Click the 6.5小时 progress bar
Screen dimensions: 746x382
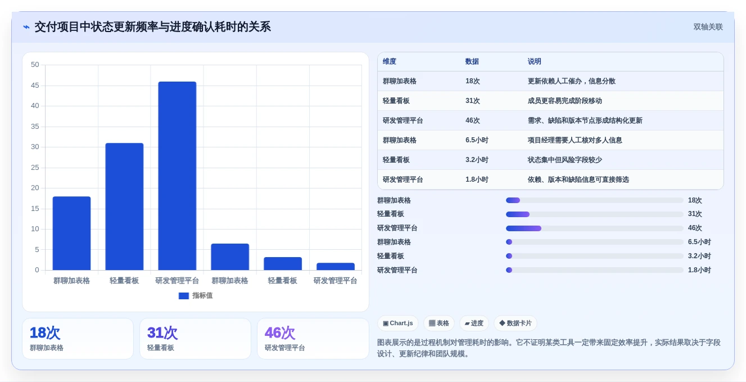pos(595,242)
